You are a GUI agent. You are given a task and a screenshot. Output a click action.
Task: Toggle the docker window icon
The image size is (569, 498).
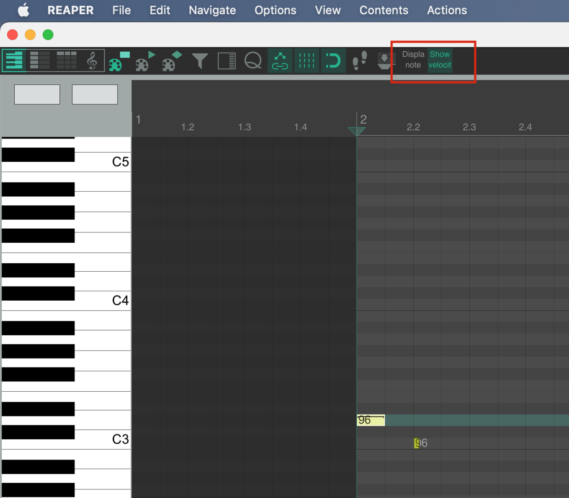pyautogui.click(x=227, y=61)
